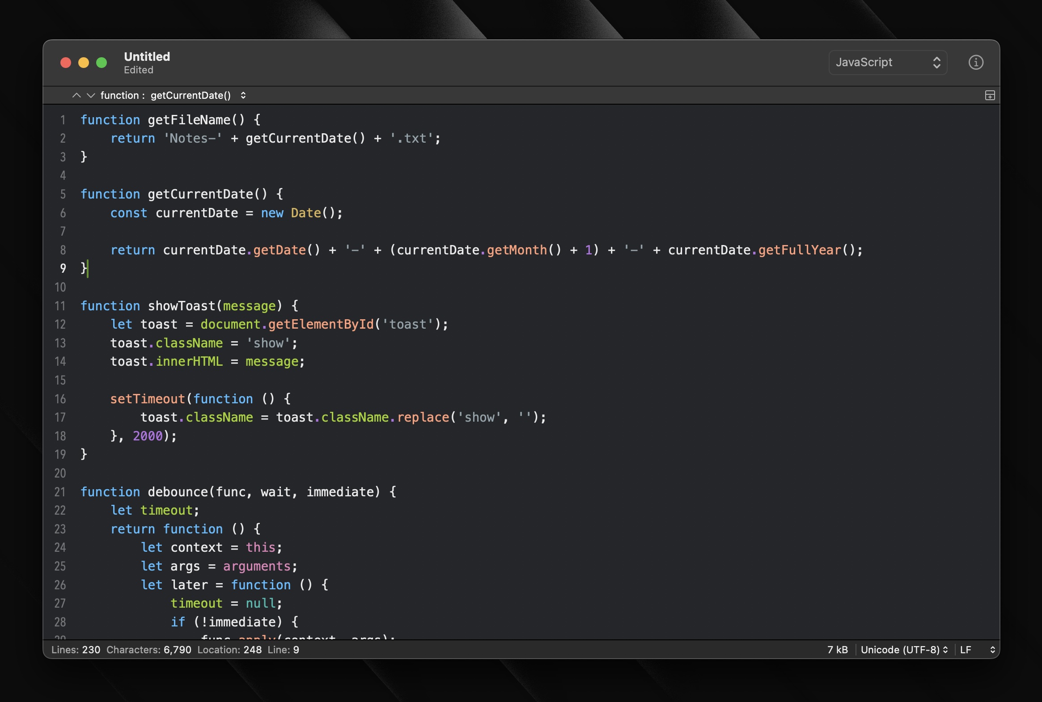1042x702 pixels.
Task: Click the Characters: 6,790 status item
Action: pos(148,650)
